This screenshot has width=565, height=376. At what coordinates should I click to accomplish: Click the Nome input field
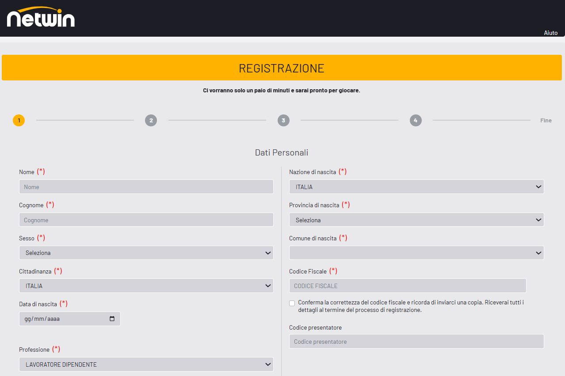tap(146, 186)
